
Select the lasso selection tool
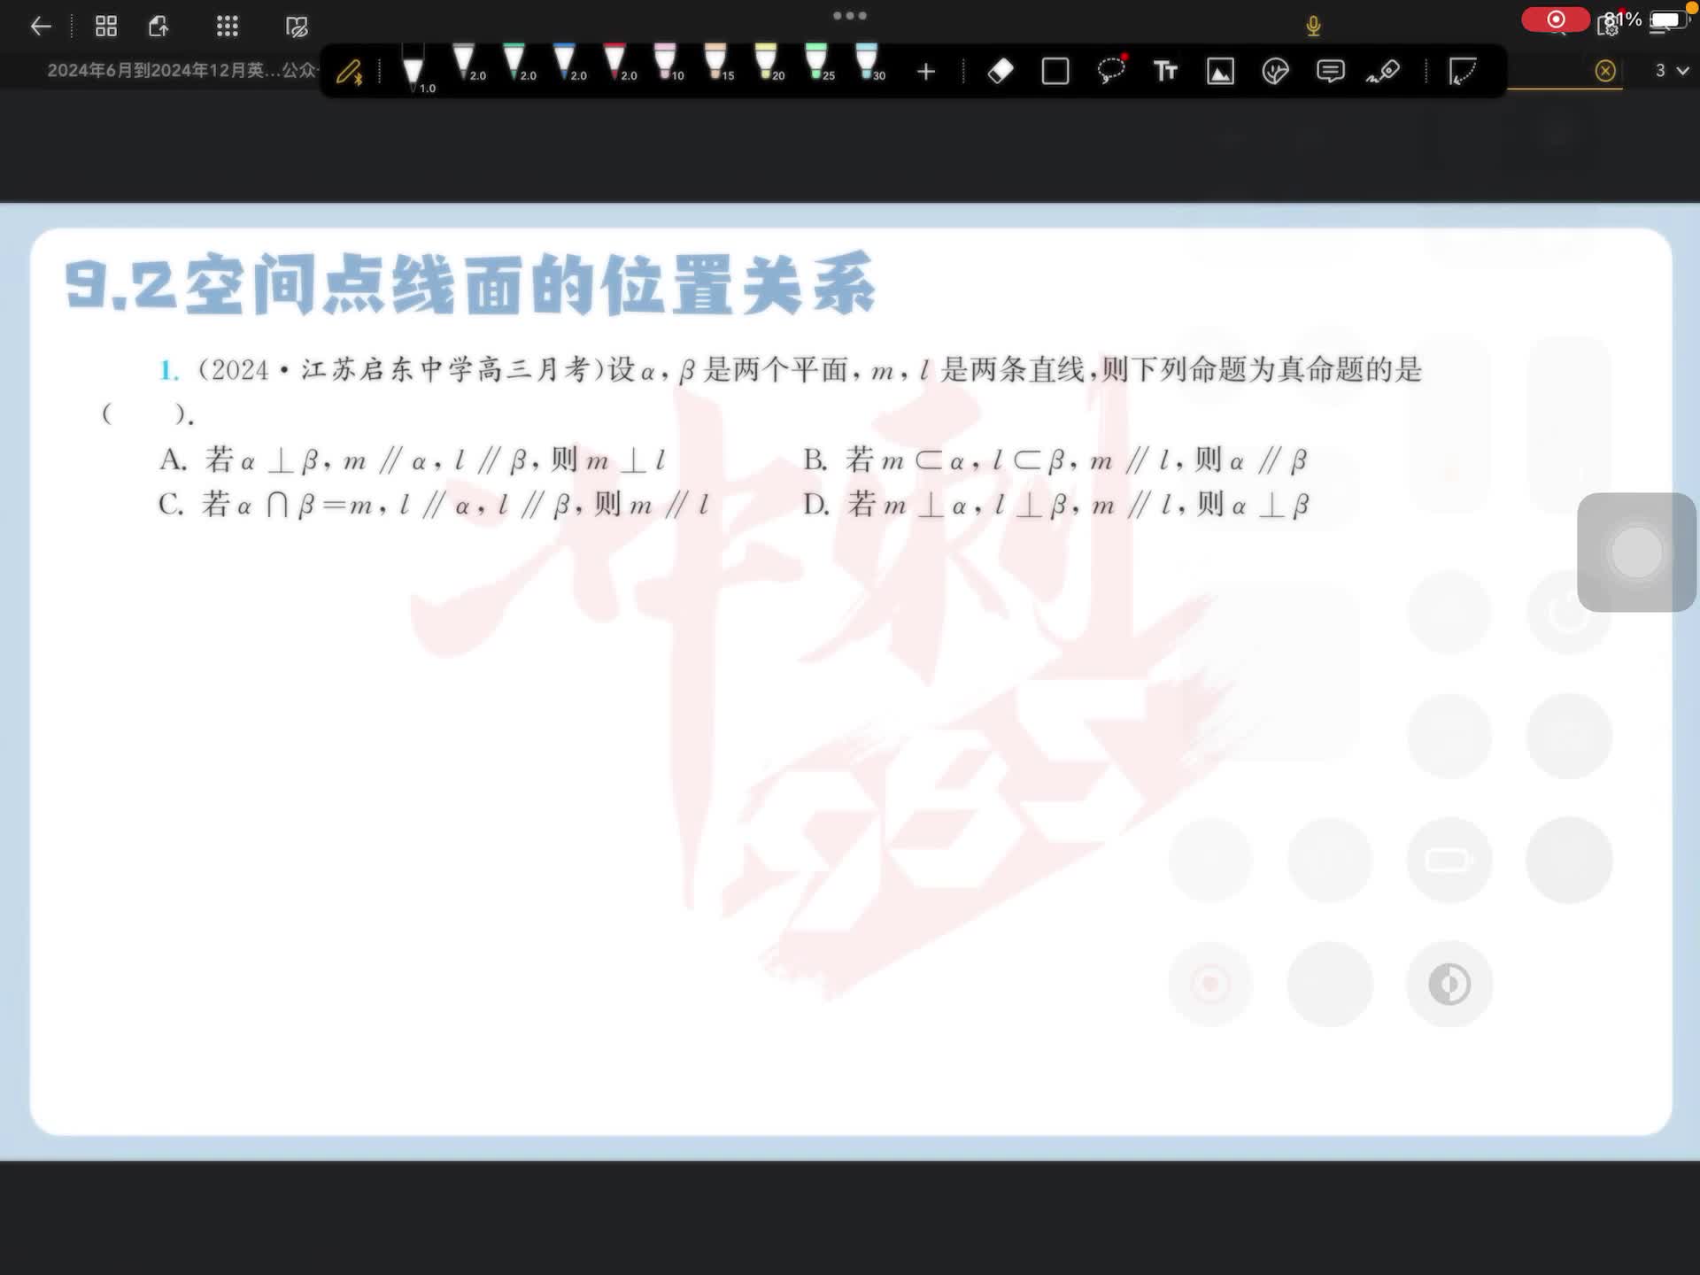pos(1110,71)
